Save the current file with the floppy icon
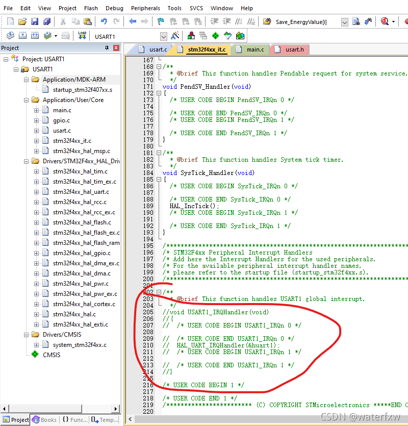The height and width of the screenshot is (426, 408). pos(35,21)
